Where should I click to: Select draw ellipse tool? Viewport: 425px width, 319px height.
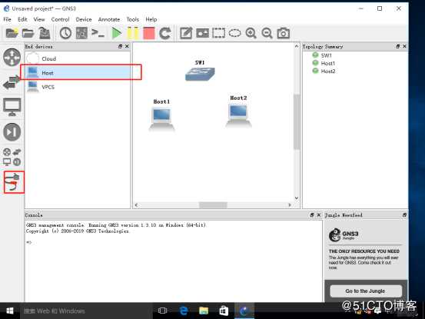pos(234,33)
